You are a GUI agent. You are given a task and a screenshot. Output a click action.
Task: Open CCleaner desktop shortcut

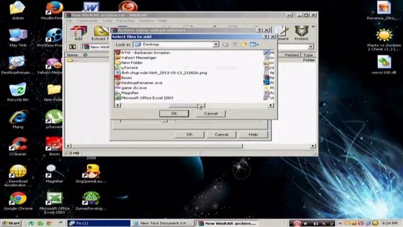point(18,146)
